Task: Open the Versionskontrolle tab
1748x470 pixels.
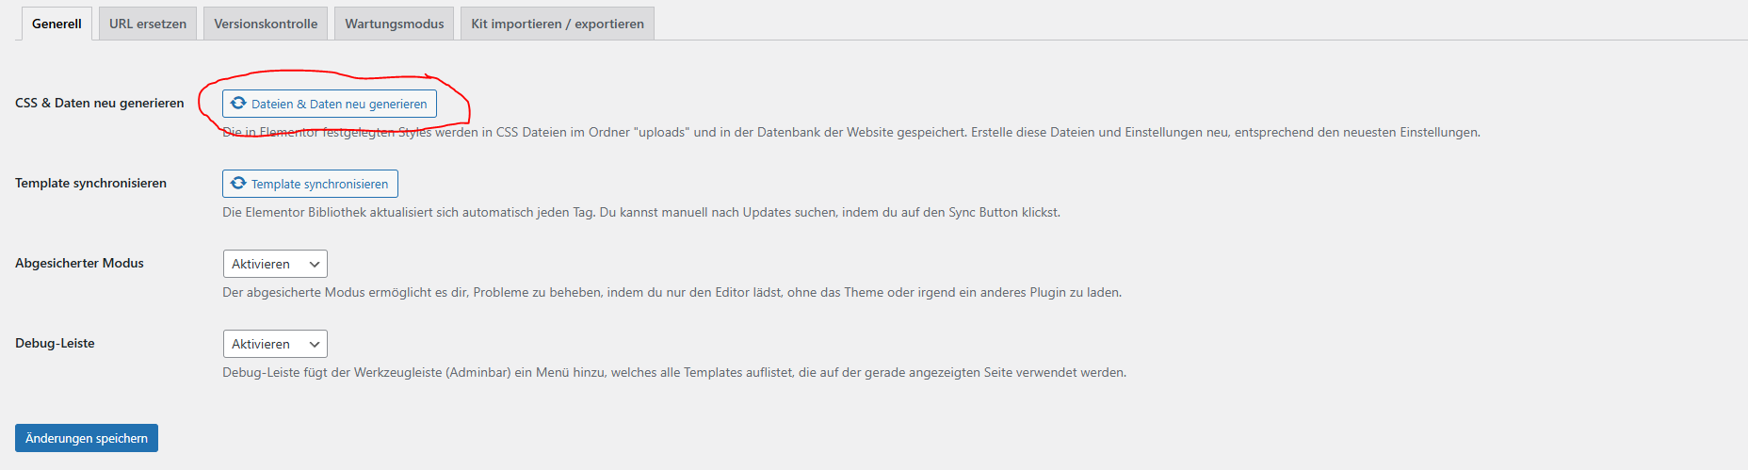Action: pos(266,24)
